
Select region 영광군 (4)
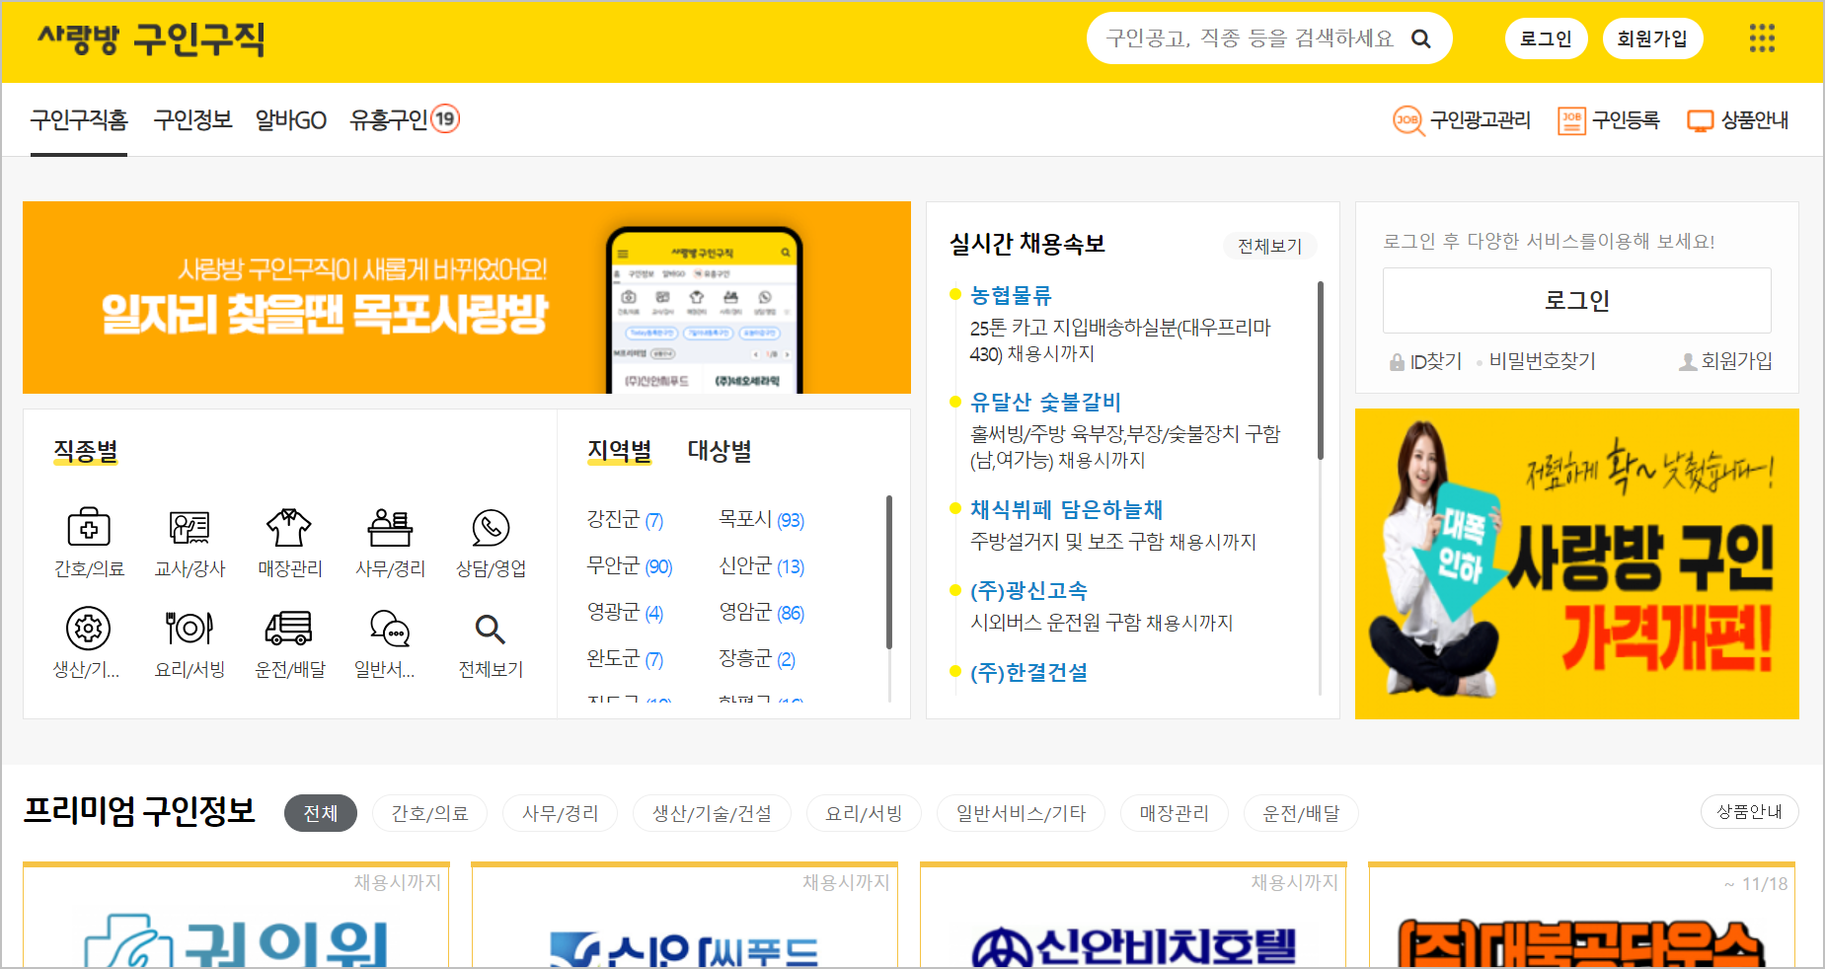[x=625, y=612]
